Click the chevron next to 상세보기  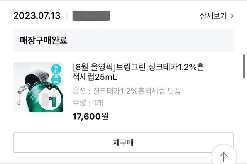click(x=232, y=16)
